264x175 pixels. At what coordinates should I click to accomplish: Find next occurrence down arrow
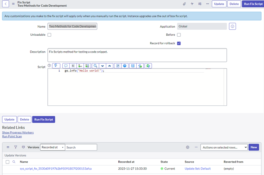click(x=102, y=66)
